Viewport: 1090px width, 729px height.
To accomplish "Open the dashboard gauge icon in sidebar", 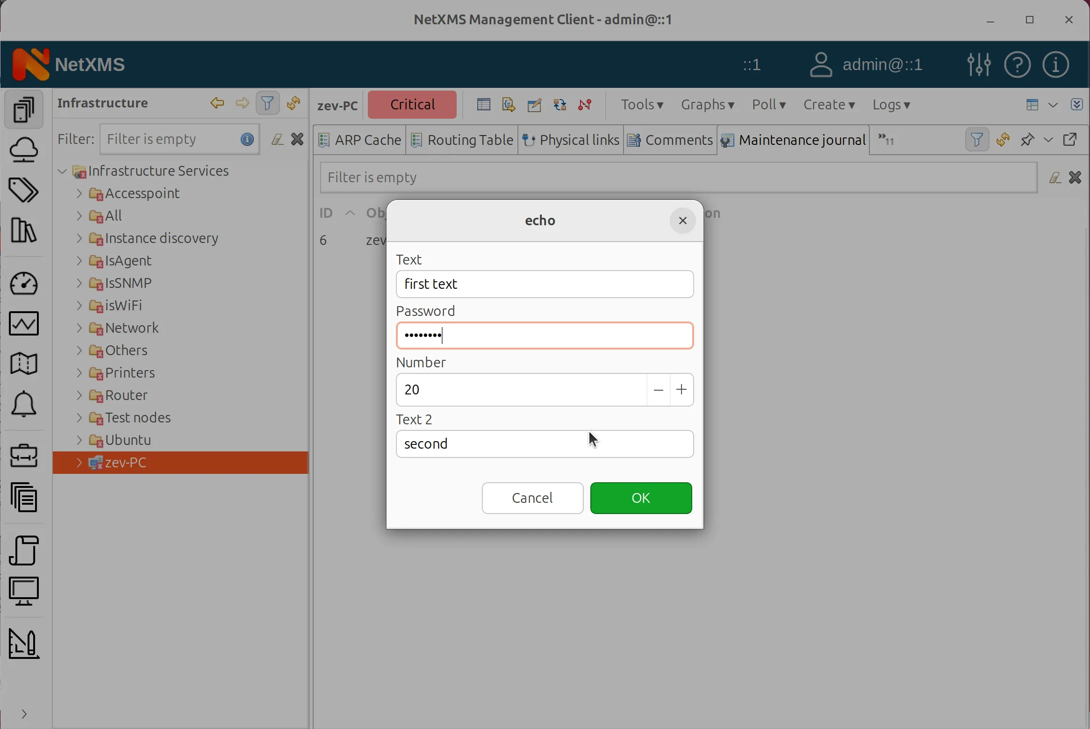I will (24, 284).
